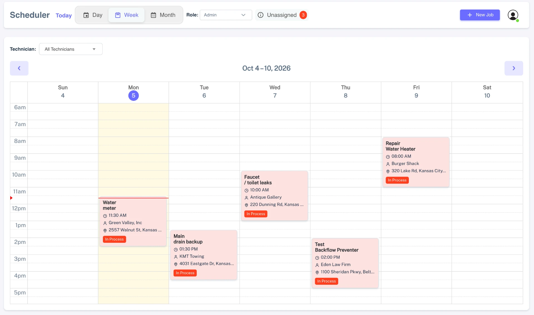Click the Unassigned info circle icon
The image size is (534, 315).
[x=260, y=15]
